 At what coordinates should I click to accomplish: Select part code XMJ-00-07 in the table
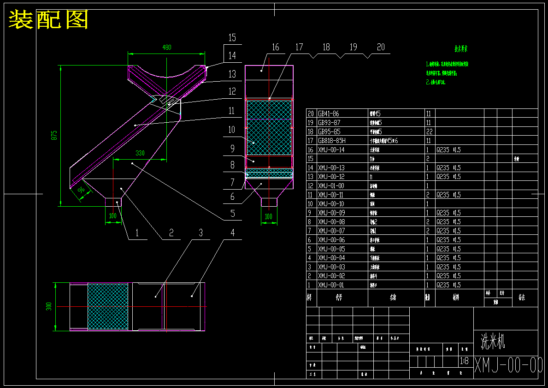331,231
